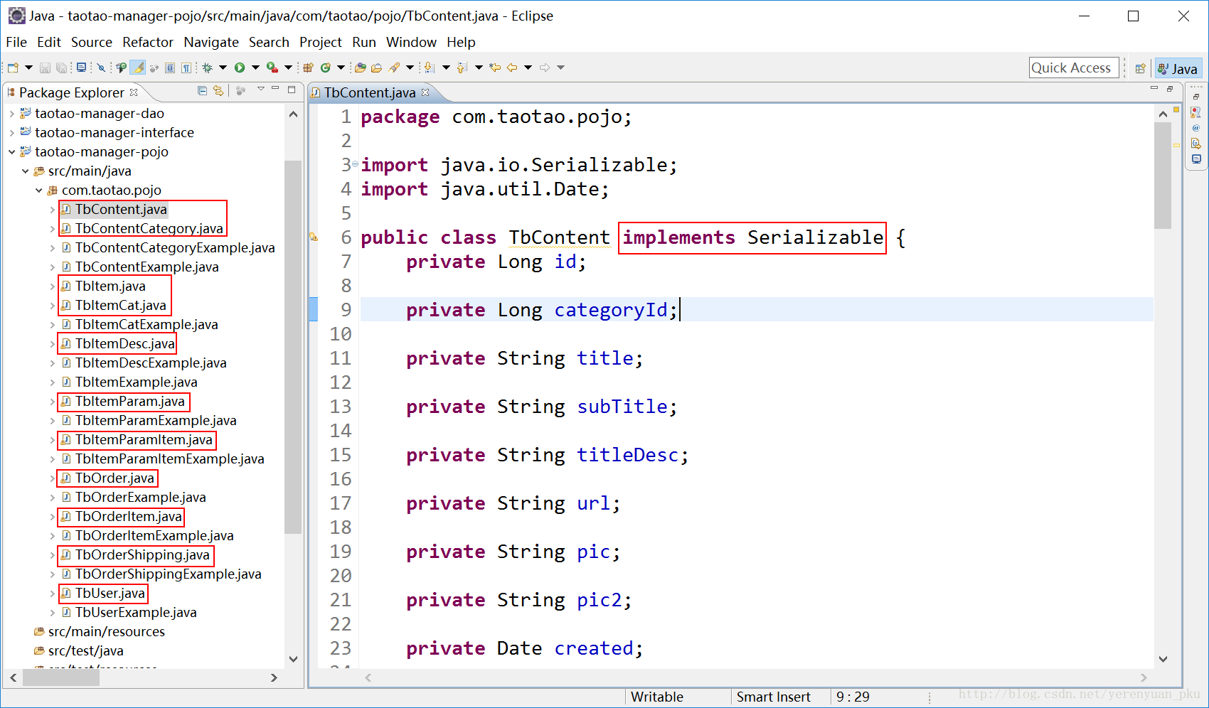Collapse com.taotao.pojo package

[38, 190]
